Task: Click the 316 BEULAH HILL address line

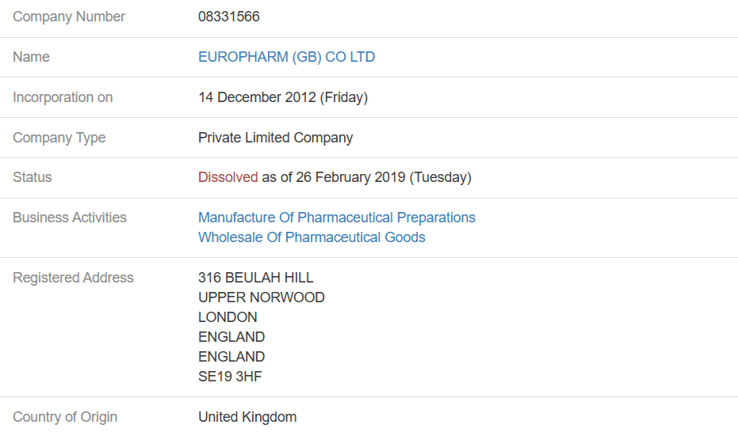Action: pos(255,278)
